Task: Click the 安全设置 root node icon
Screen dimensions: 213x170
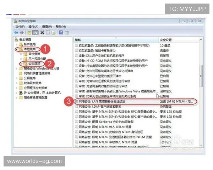Action: pos(16,39)
